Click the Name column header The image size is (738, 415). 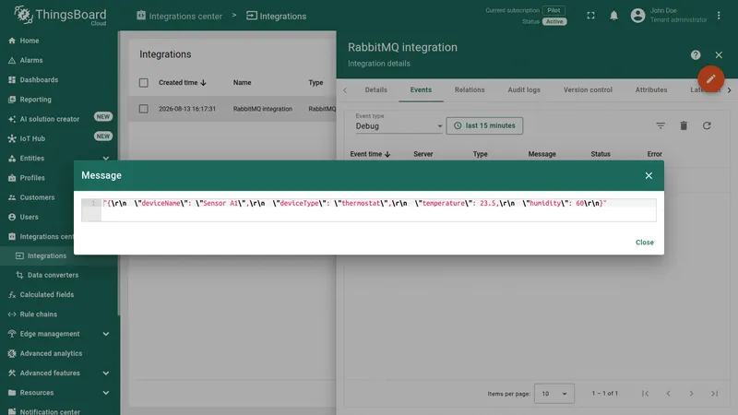(242, 82)
